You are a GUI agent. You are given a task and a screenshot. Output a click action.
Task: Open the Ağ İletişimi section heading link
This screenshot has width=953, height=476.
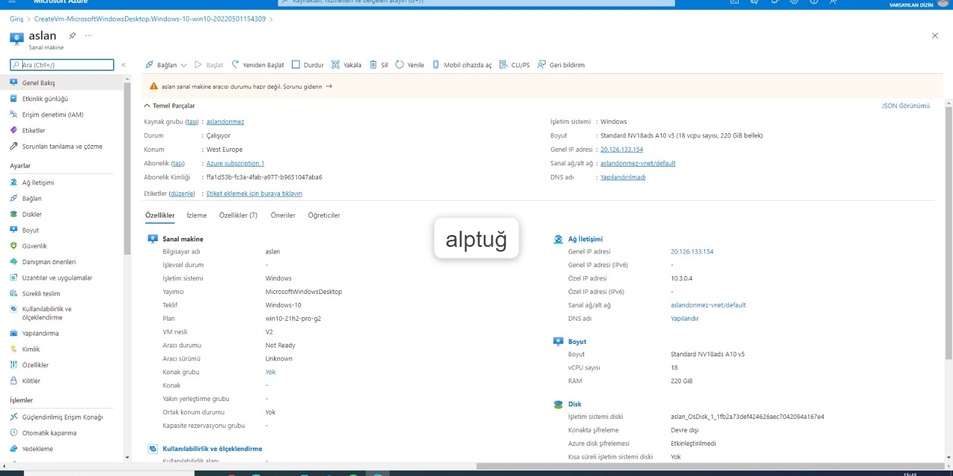pyautogui.click(x=585, y=239)
